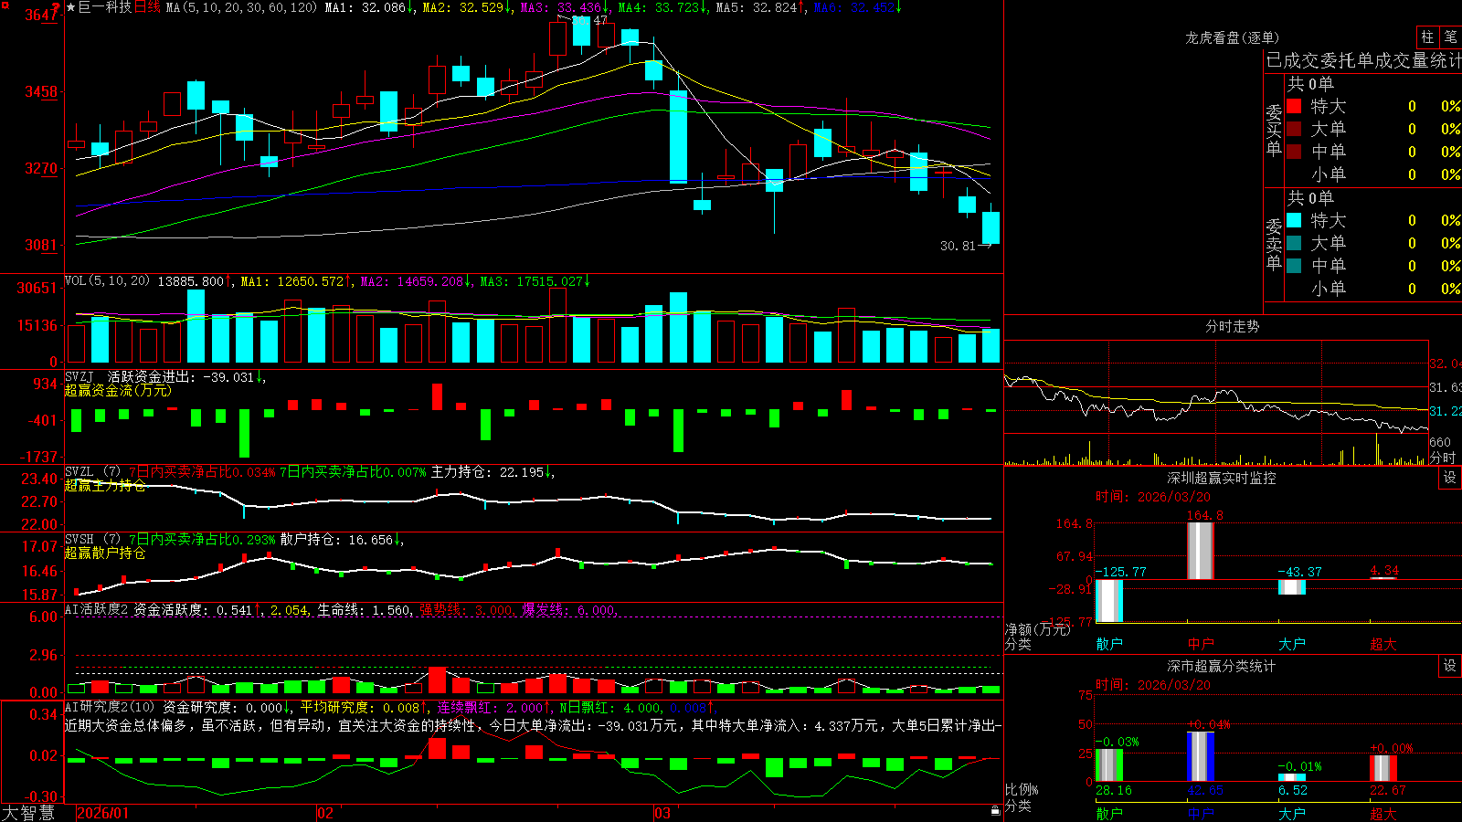Open 设 settings for 深市超赢分类统计 panel
Screen dimensions: 1462x822
(x=1450, y=666)
